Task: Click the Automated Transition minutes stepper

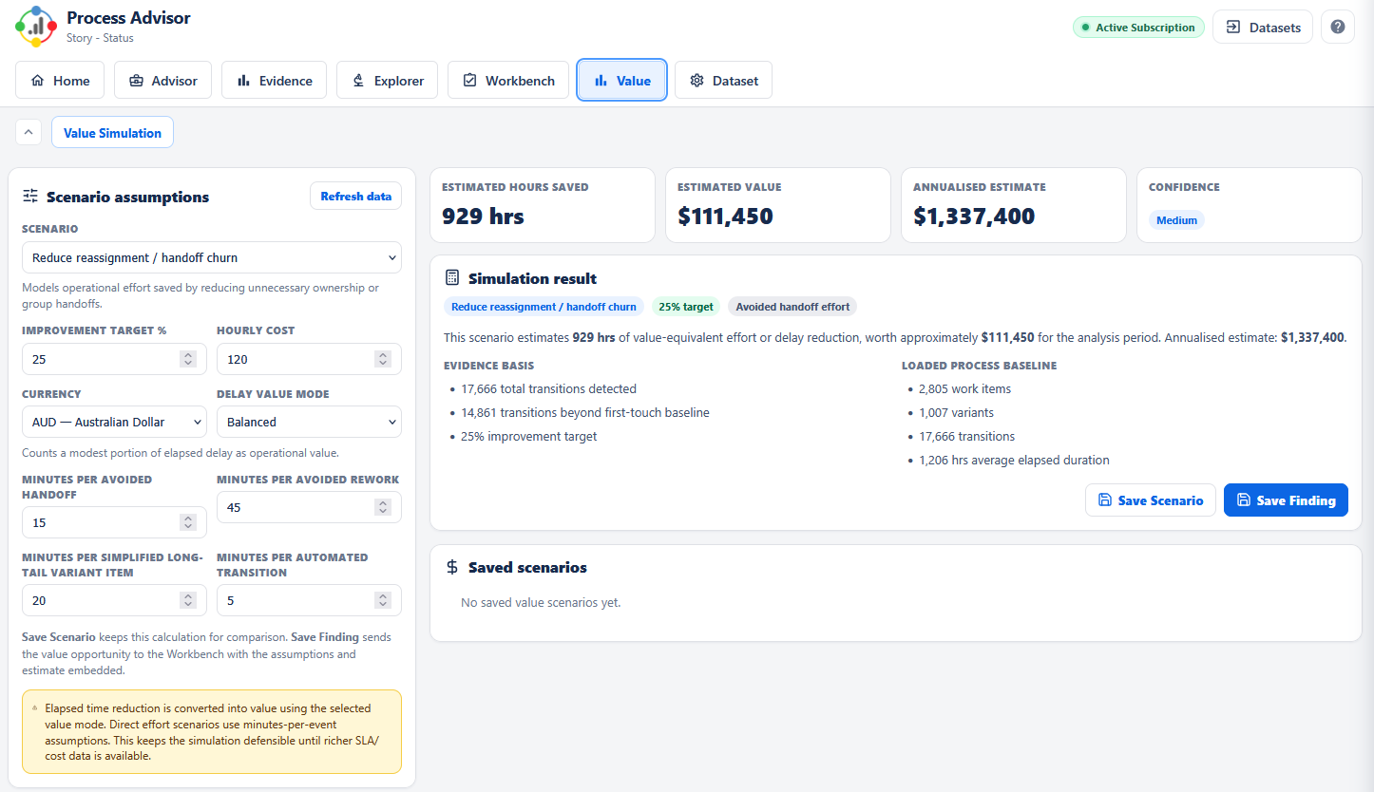Action: 383,600
